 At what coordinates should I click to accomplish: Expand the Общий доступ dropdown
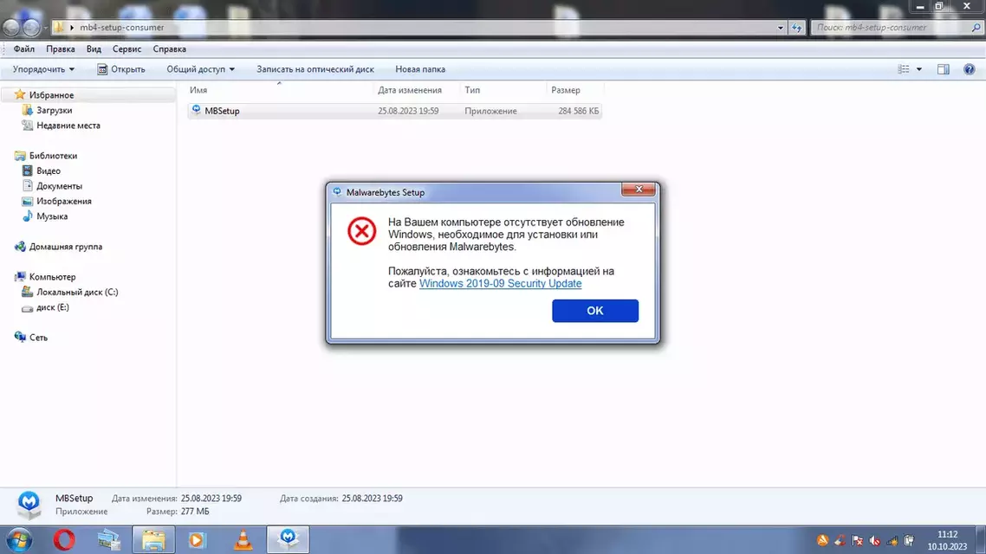tap(200, 69)
